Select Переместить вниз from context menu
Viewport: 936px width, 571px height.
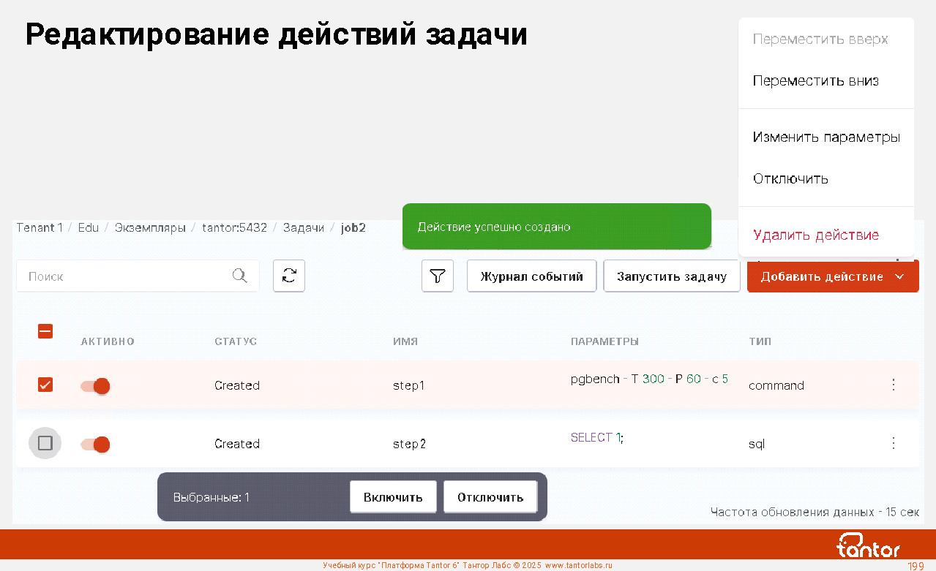815,81
